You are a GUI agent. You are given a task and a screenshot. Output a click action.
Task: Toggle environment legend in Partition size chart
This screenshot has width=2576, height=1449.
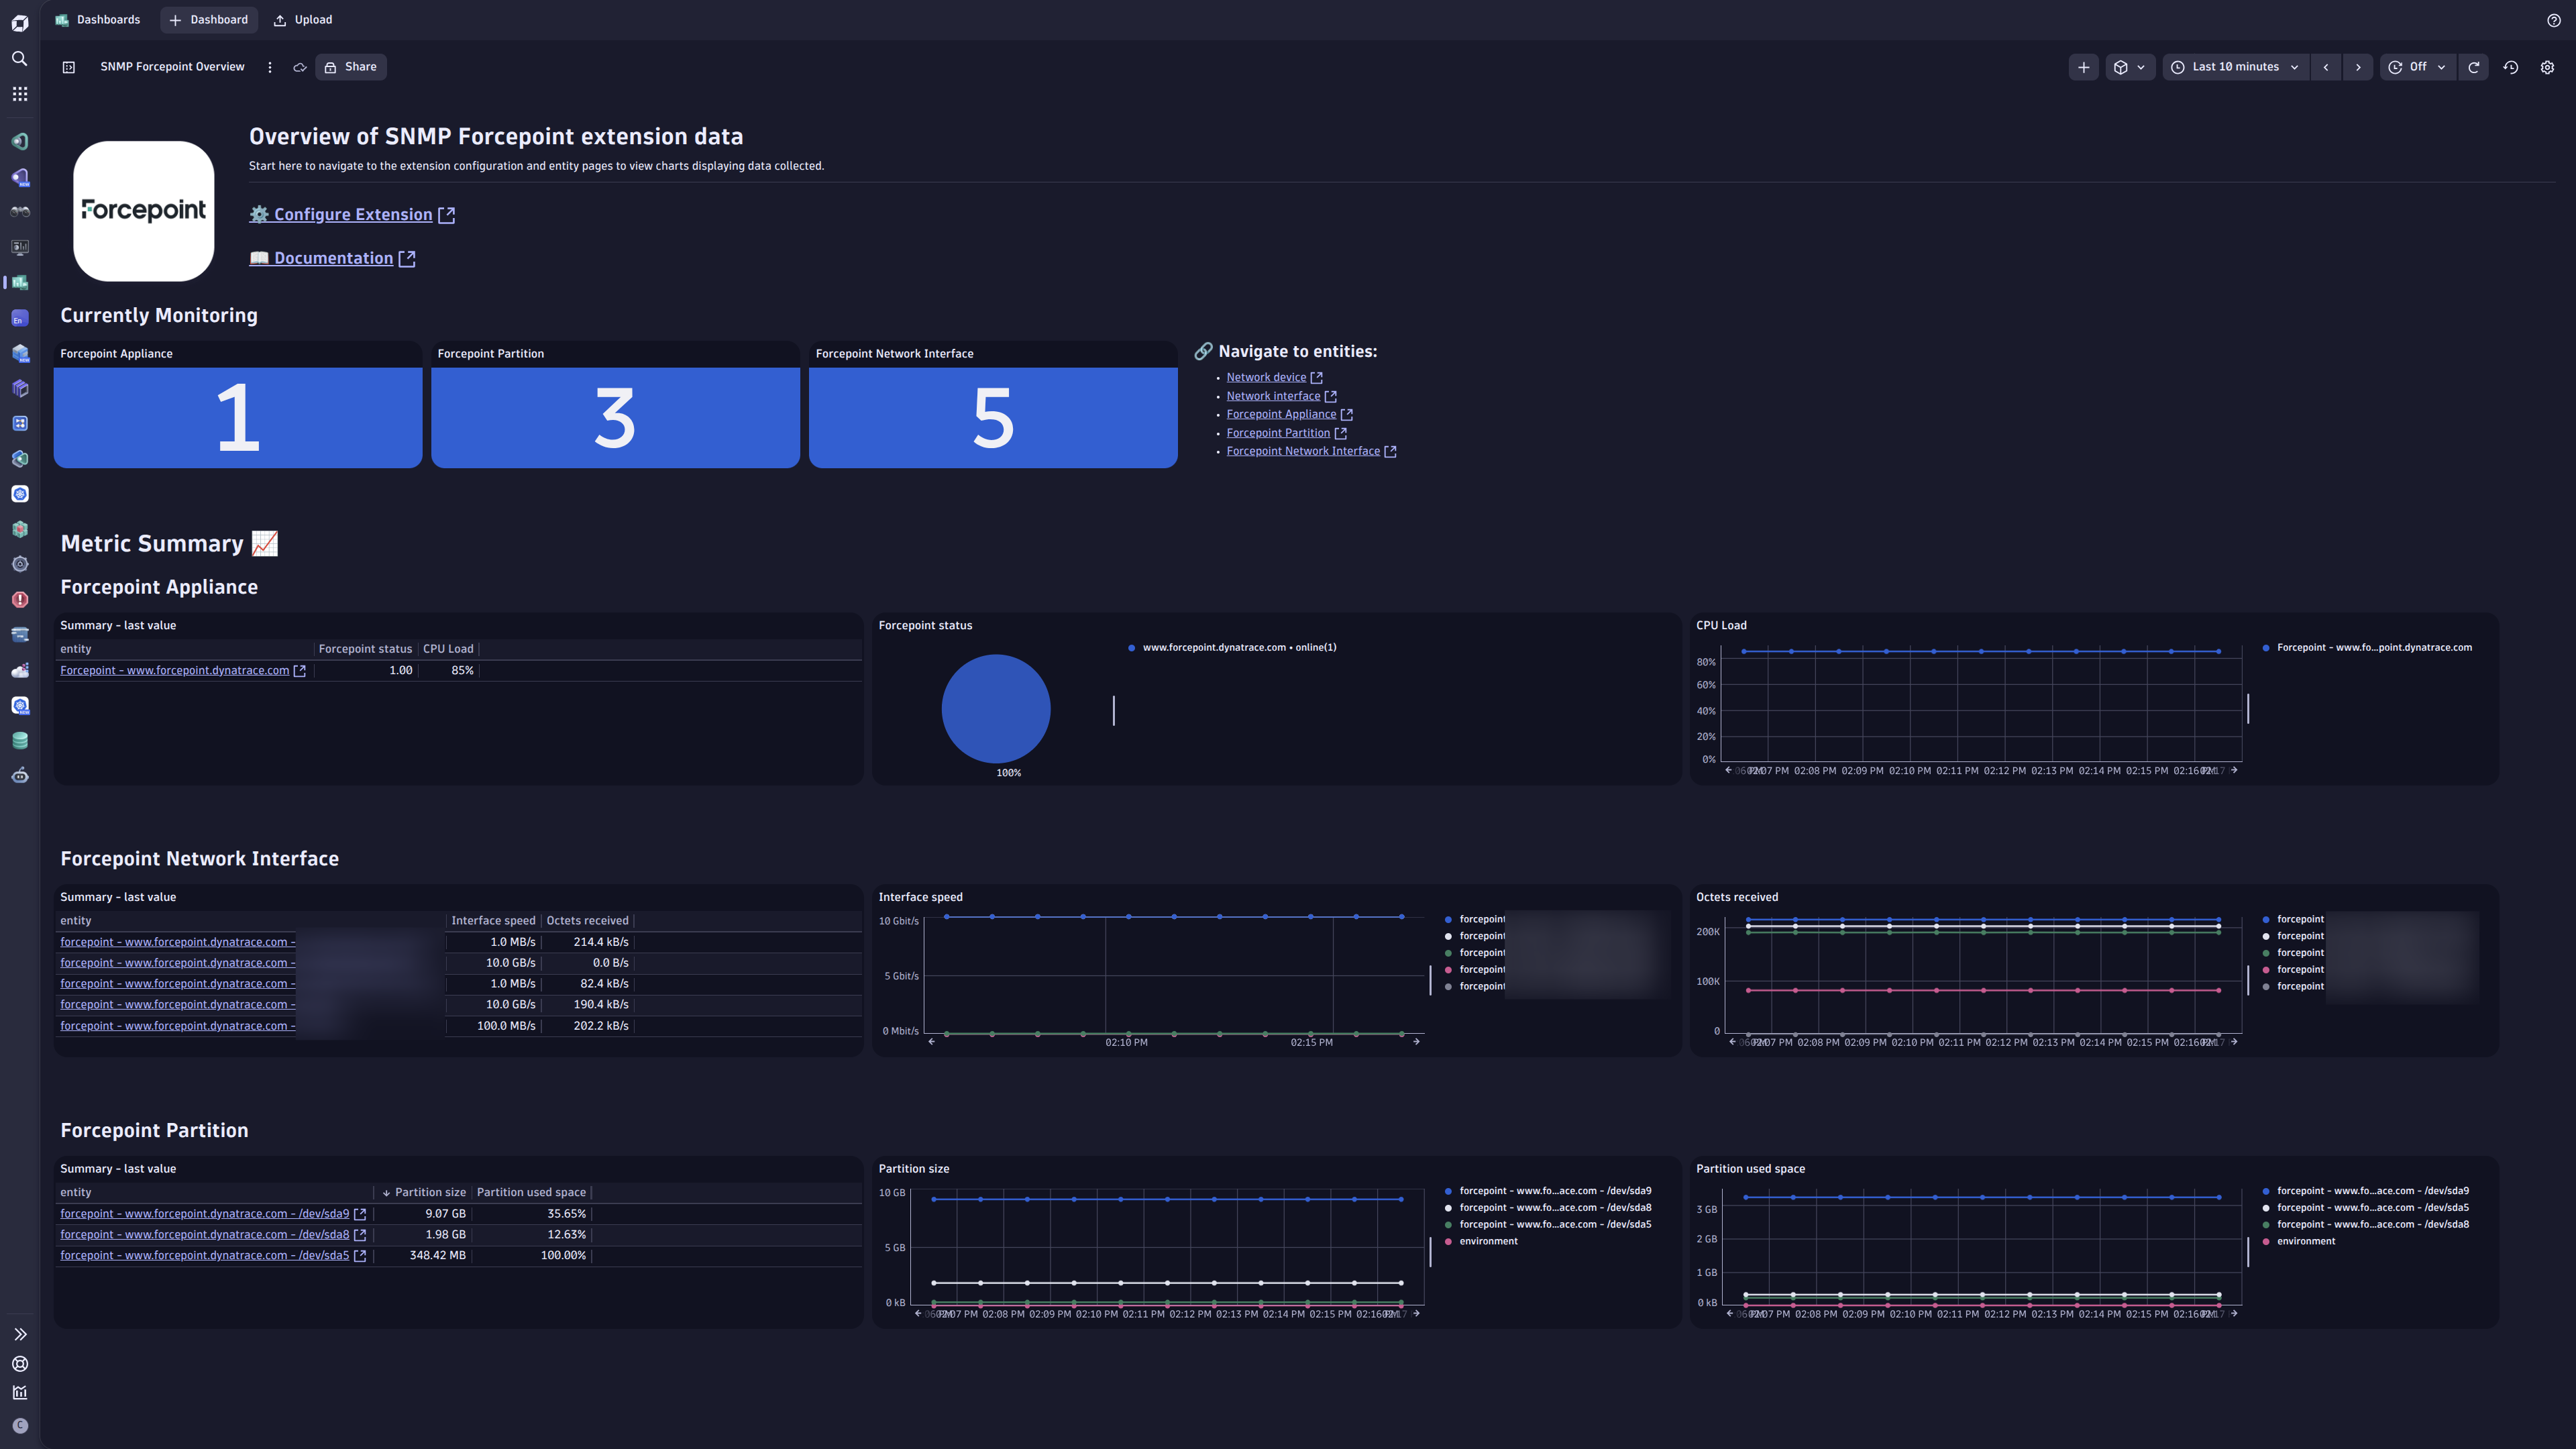(x=1481, y=1242)
